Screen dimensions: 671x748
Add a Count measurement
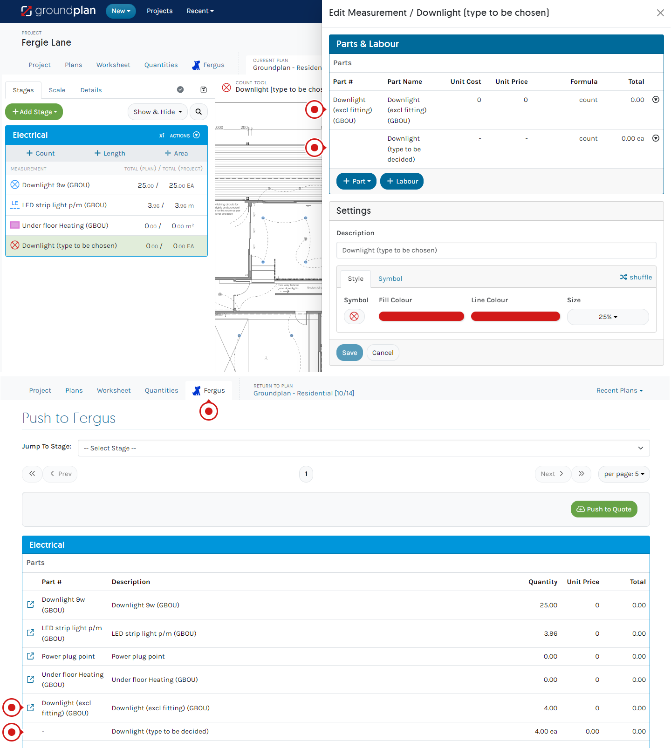41,153
